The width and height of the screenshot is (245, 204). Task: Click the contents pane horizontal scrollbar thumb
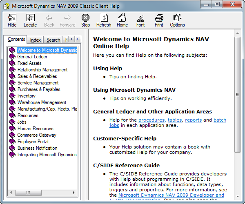[x=28, y=193]
